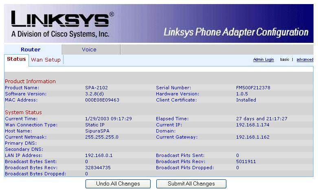Click Submit All Changes button
Screen dimensions: 318x190
click(x=191, y=184)
